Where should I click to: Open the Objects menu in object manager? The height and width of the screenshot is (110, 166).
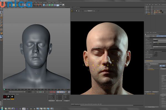[x=155, y=5]
